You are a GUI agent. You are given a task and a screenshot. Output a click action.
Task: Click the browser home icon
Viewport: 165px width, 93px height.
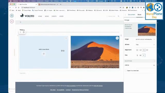[19, 7]
